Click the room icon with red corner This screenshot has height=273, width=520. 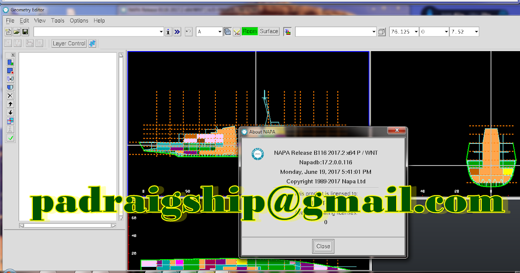pyautogui.click(x=11, y=71)
